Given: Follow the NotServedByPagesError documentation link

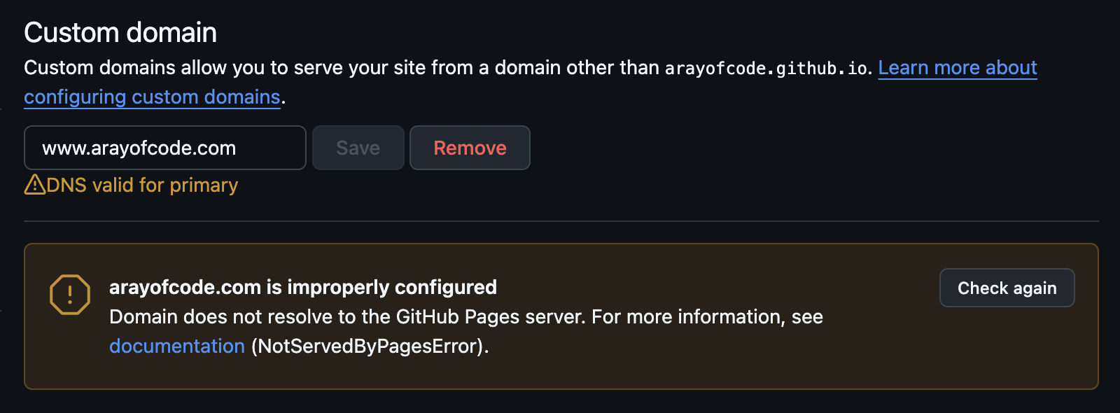Looking at the screenshot, I should 176,345.
